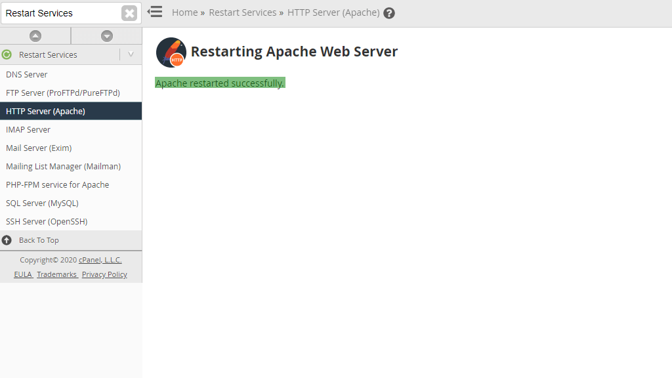Open the Privacy Policy link
Image resolution: width=672 pixels, height=378 pixels.
pyautogui.click(x=104, y=274)
